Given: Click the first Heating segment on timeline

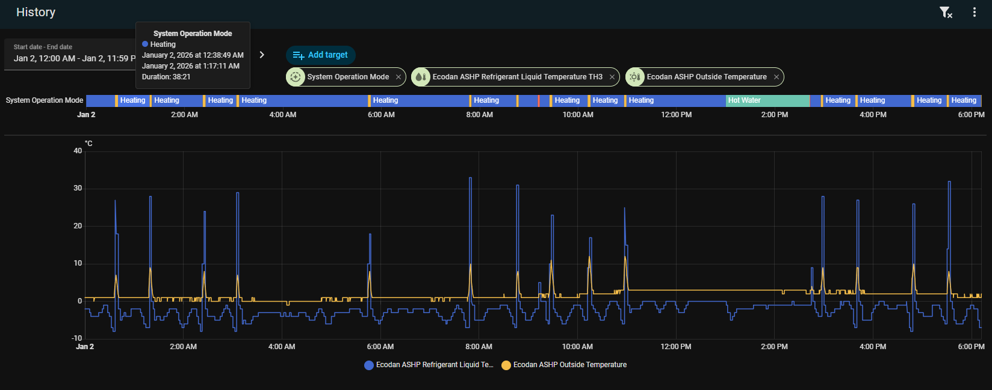Looking at the screenshot, I should [132, 100].
